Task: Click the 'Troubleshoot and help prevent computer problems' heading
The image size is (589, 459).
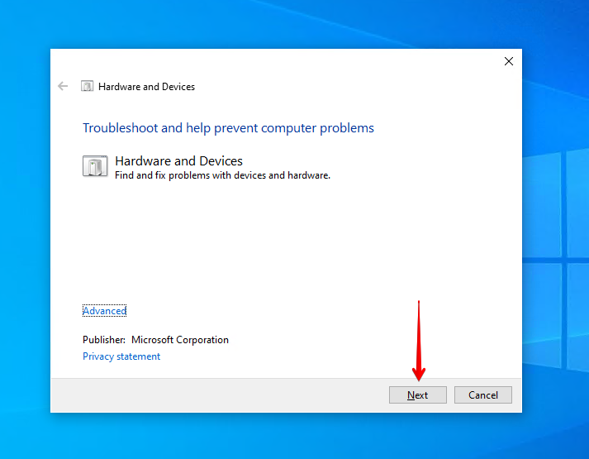Action: [x=228, y=128]
